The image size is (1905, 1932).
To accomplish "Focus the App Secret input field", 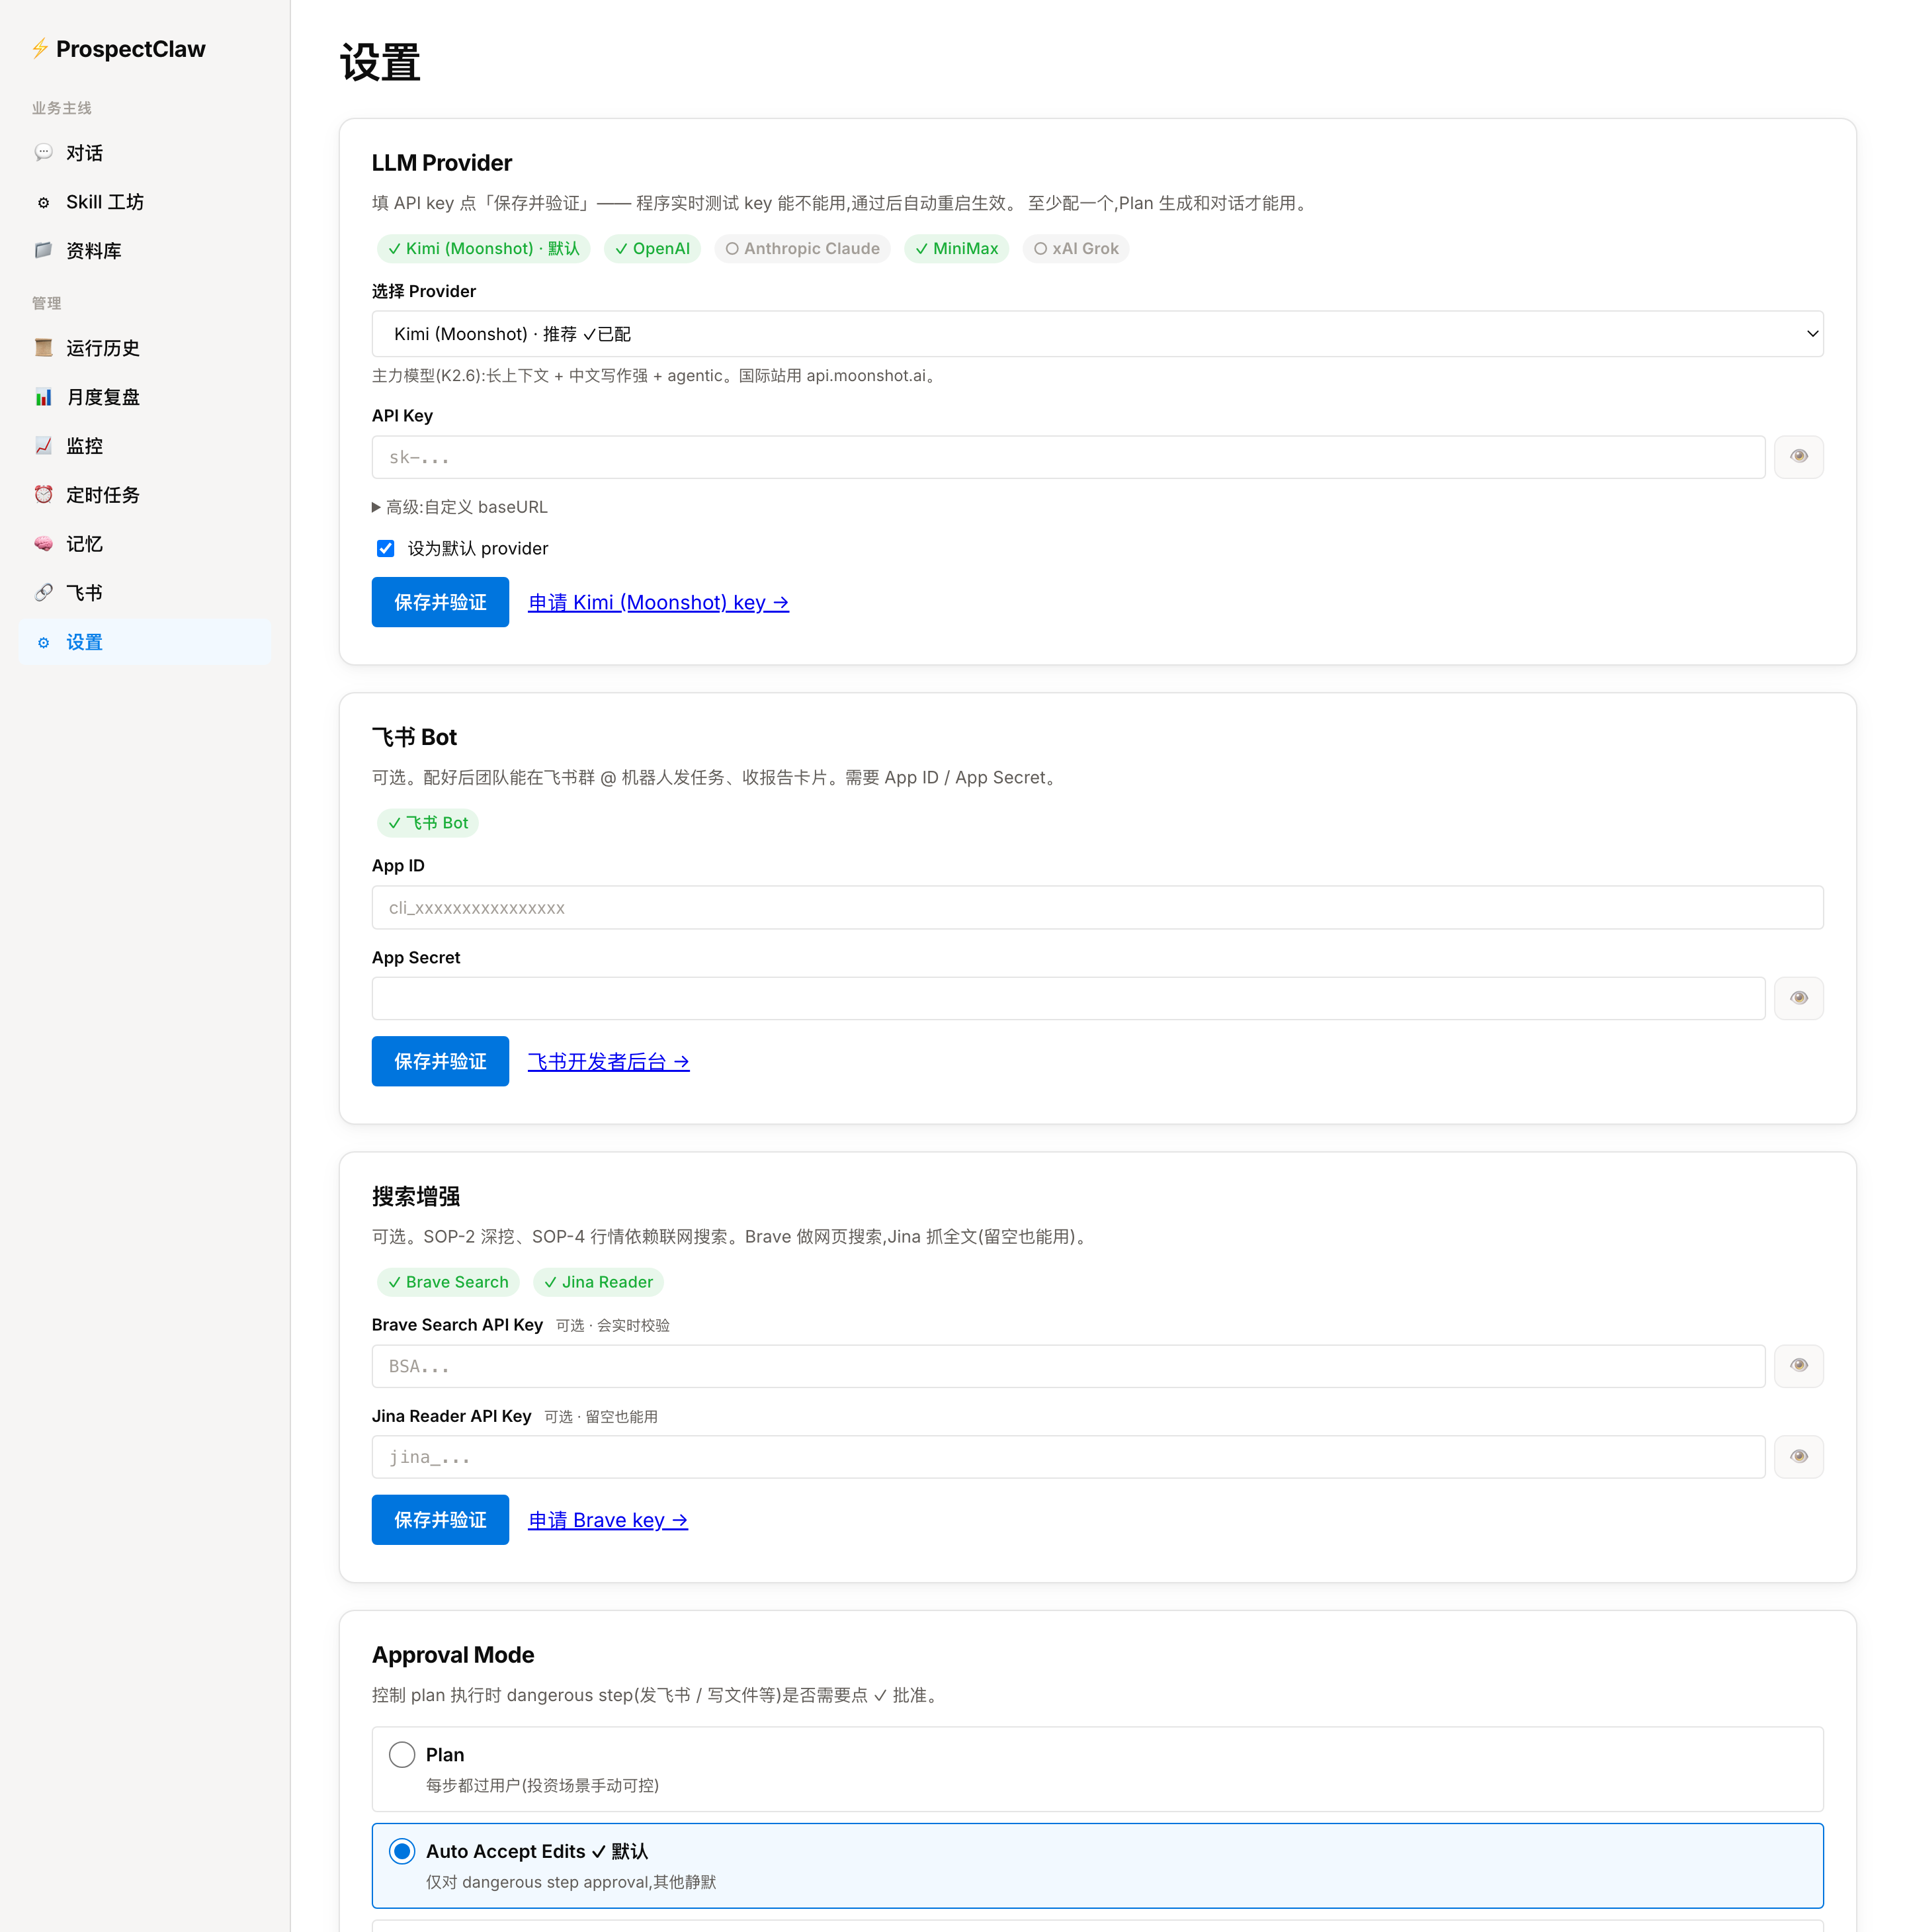I will tap(1068, 998).
